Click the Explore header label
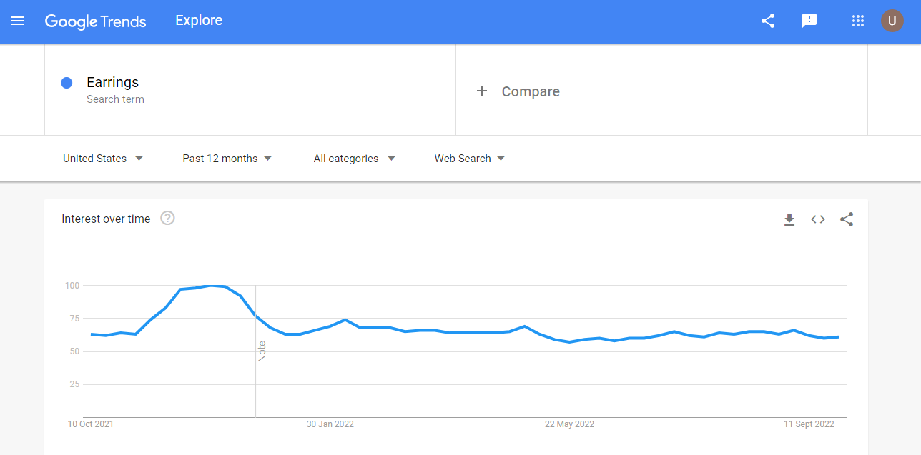 click(x=199, y=21)
